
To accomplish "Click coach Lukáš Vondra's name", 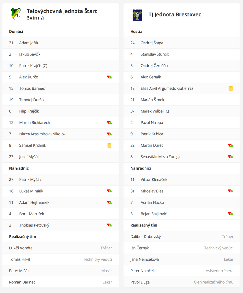I will pos(21,248).
